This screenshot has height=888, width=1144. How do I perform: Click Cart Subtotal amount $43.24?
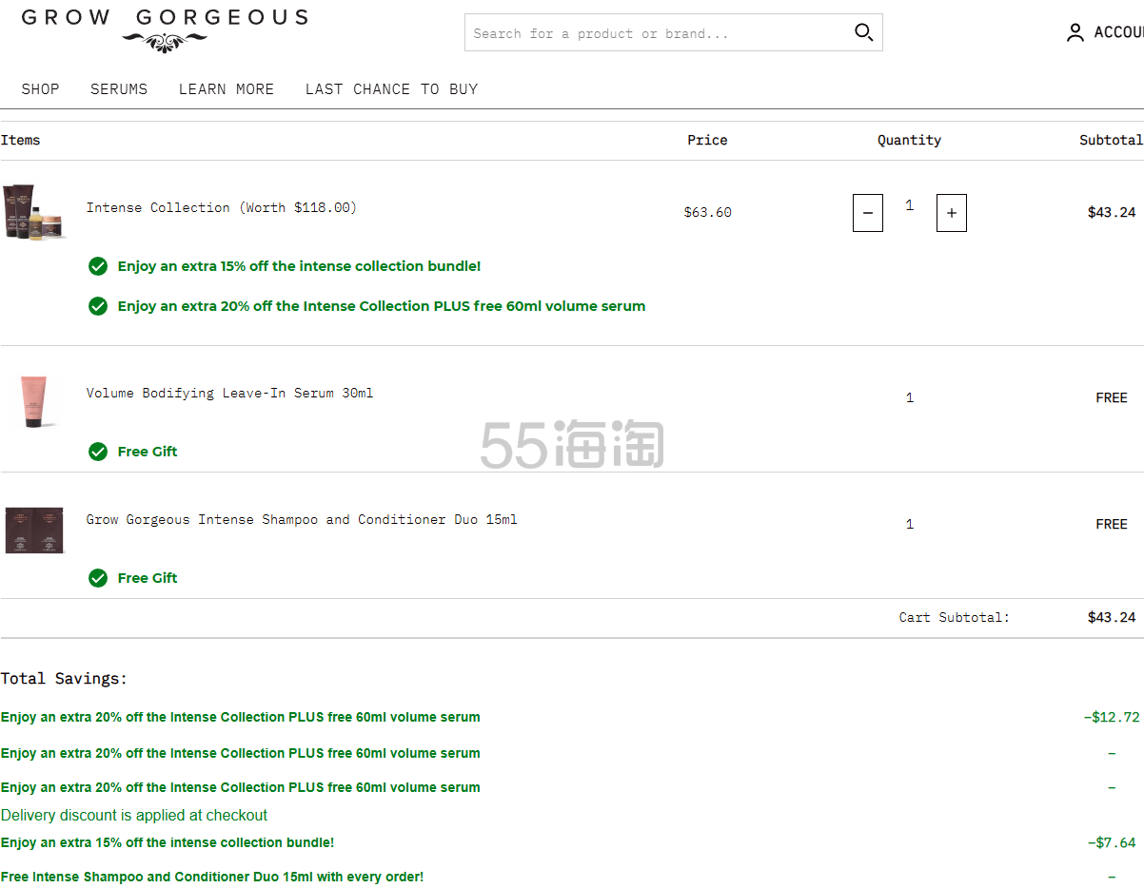1112,617
